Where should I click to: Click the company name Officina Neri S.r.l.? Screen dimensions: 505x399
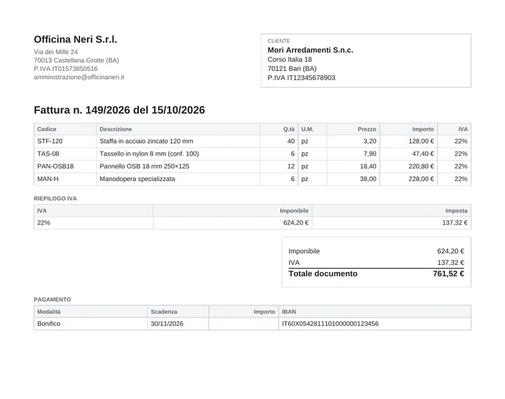pos(75,39)
